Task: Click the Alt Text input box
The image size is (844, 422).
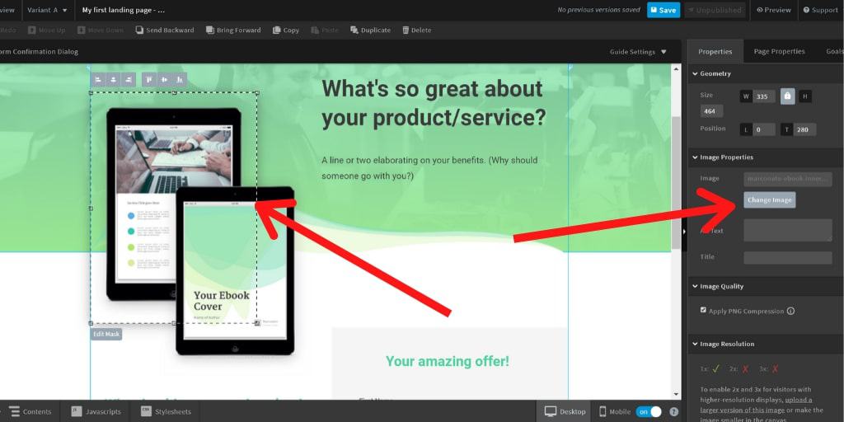Action: (x=787, y=230)
